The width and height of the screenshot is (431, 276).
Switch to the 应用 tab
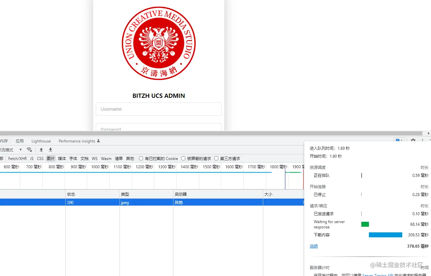click(19, 141)
